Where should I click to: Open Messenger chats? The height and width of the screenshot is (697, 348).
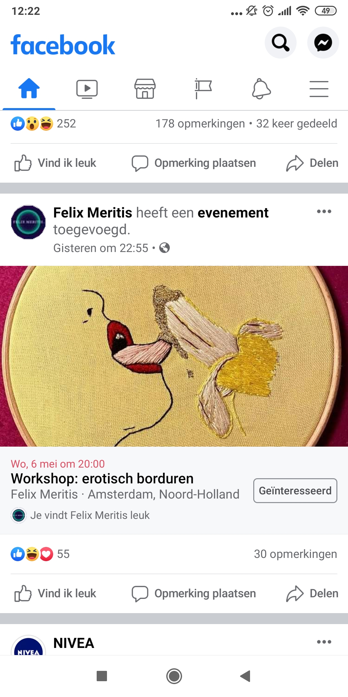323,43
